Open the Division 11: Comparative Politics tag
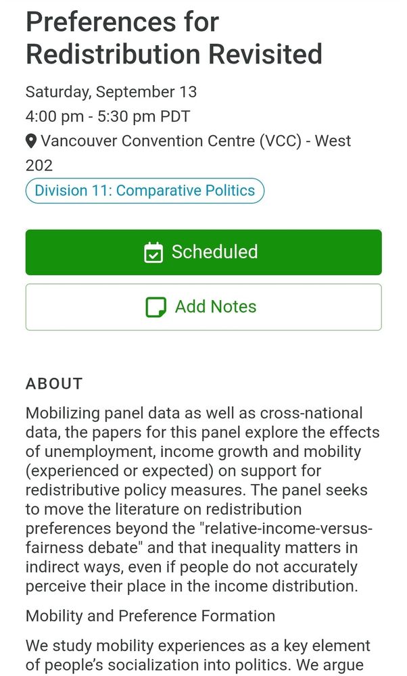Image resolution: width=407 pixels, height=676 pixels. pos(145,191)
